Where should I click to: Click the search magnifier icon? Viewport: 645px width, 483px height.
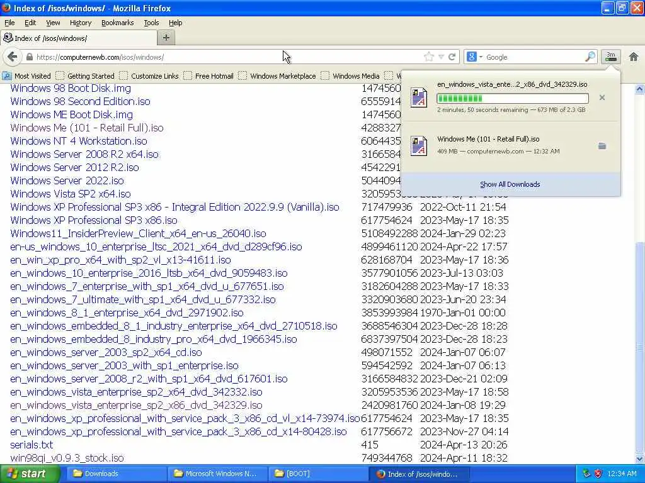tap(590, 57)
